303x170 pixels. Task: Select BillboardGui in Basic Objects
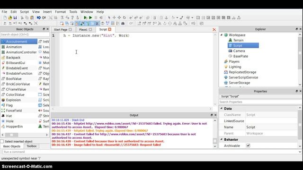coord(16,63)
